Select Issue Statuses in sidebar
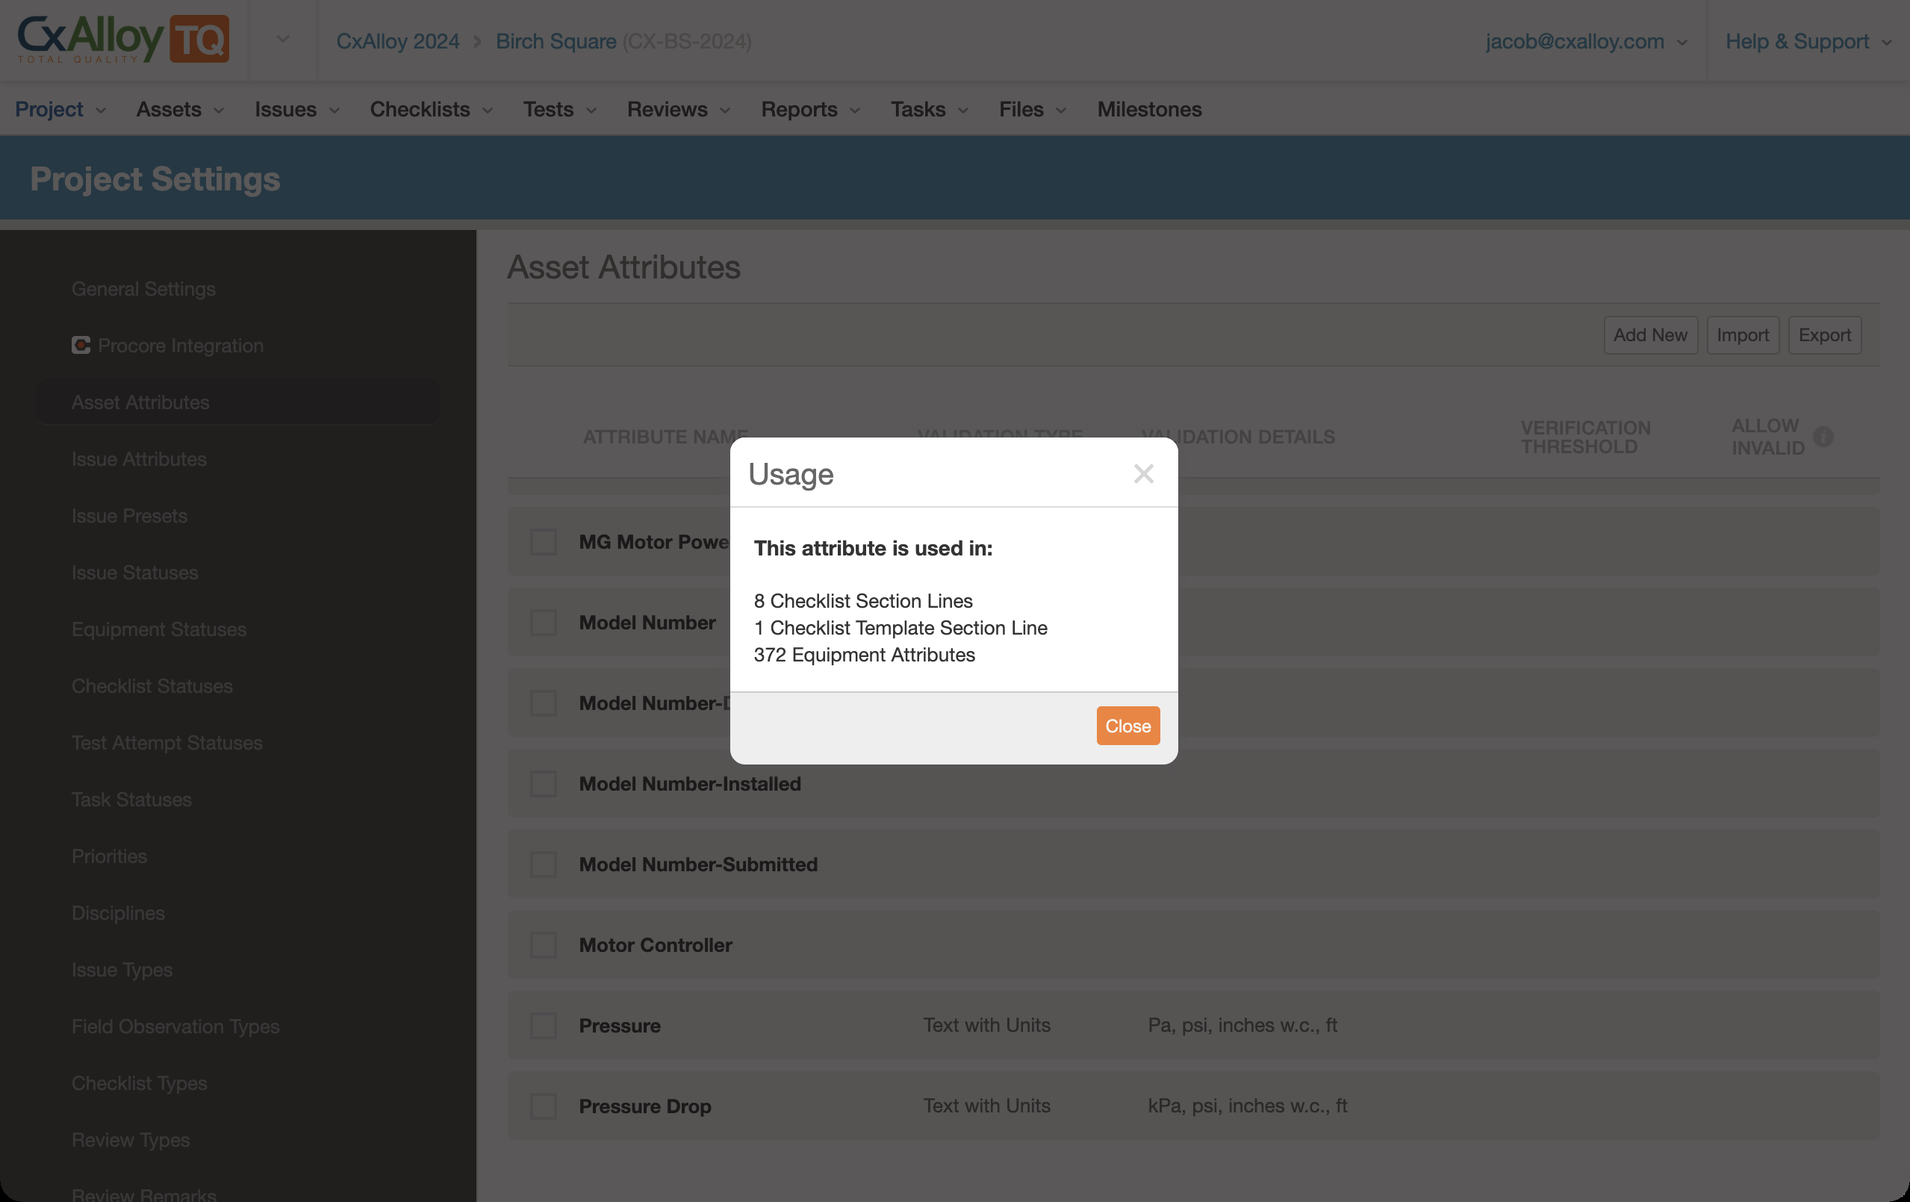 tap(135, 573)
